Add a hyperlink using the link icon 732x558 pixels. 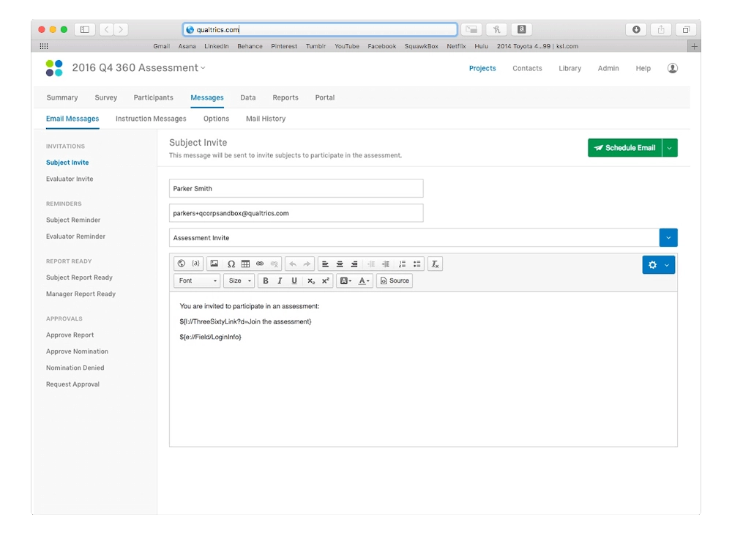pyautogui.click(x=259, y=264)
